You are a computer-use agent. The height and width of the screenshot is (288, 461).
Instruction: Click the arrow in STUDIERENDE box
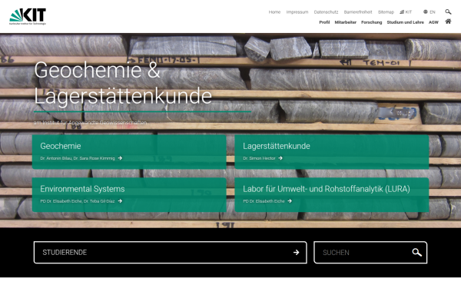point(296,253)
